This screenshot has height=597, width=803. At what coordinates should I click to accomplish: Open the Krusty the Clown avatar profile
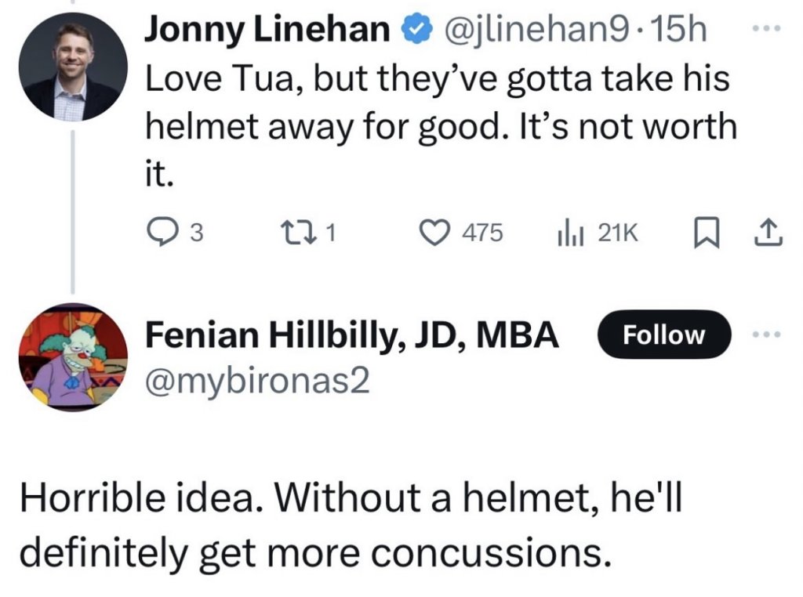pyautogui.click(x=75, y=357)
